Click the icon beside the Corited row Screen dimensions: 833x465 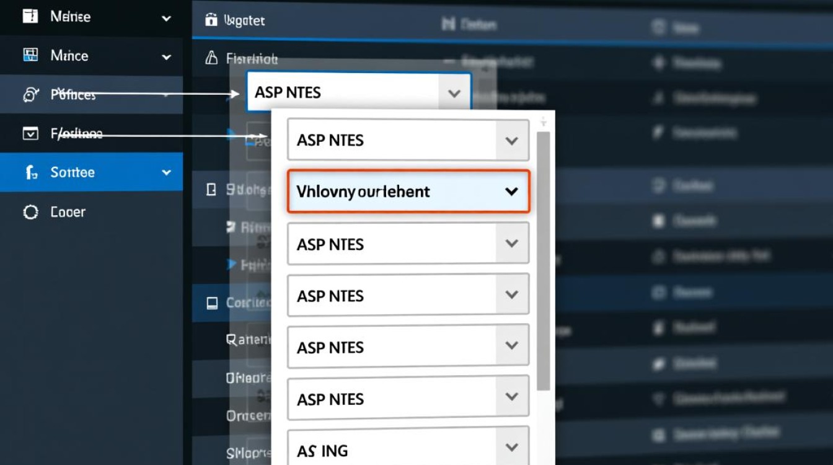click(212, 303)
